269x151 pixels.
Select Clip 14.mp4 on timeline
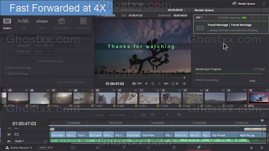tap(225, 135)
